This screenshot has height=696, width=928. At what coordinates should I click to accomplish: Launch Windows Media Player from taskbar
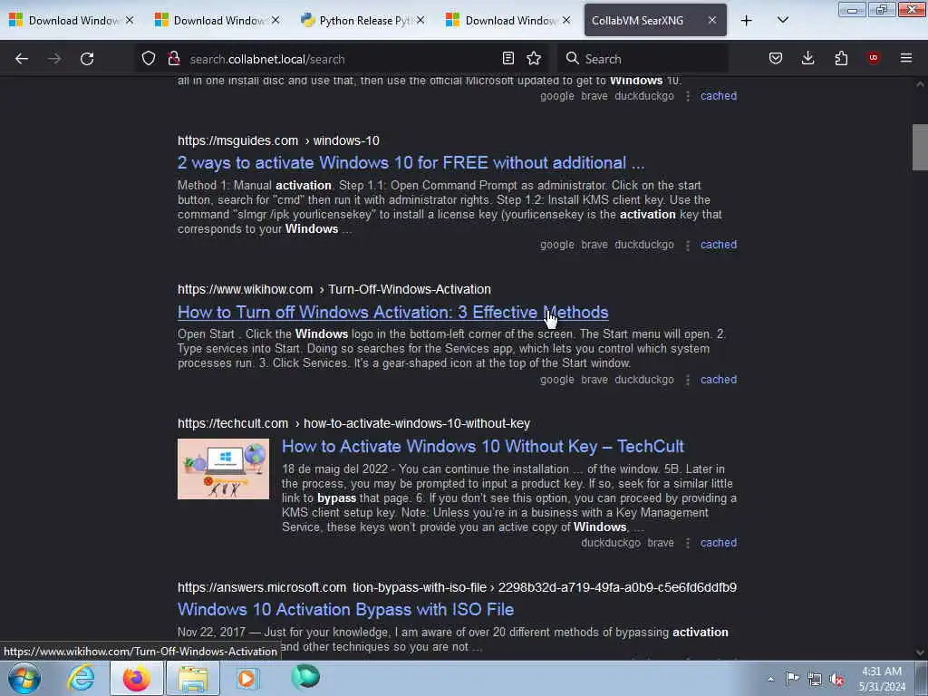point(247,678)
